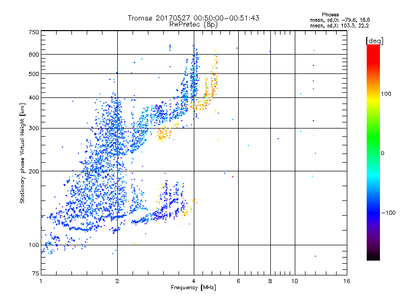Image resolution: width=408 pixels, height=306 pixels.
Task: Click the y-axis '75' tick label
Action: tap(36, 273)
